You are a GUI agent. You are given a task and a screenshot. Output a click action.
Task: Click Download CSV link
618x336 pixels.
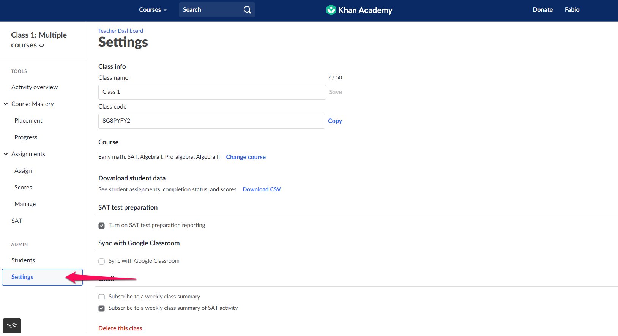262,189
